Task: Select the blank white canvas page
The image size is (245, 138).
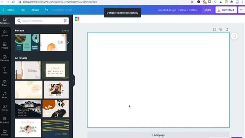Action: click(158, 80)
